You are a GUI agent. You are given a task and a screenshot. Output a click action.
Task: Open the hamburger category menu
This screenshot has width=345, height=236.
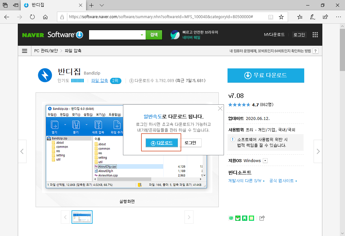pyautogui.click(x=25, y=51)
